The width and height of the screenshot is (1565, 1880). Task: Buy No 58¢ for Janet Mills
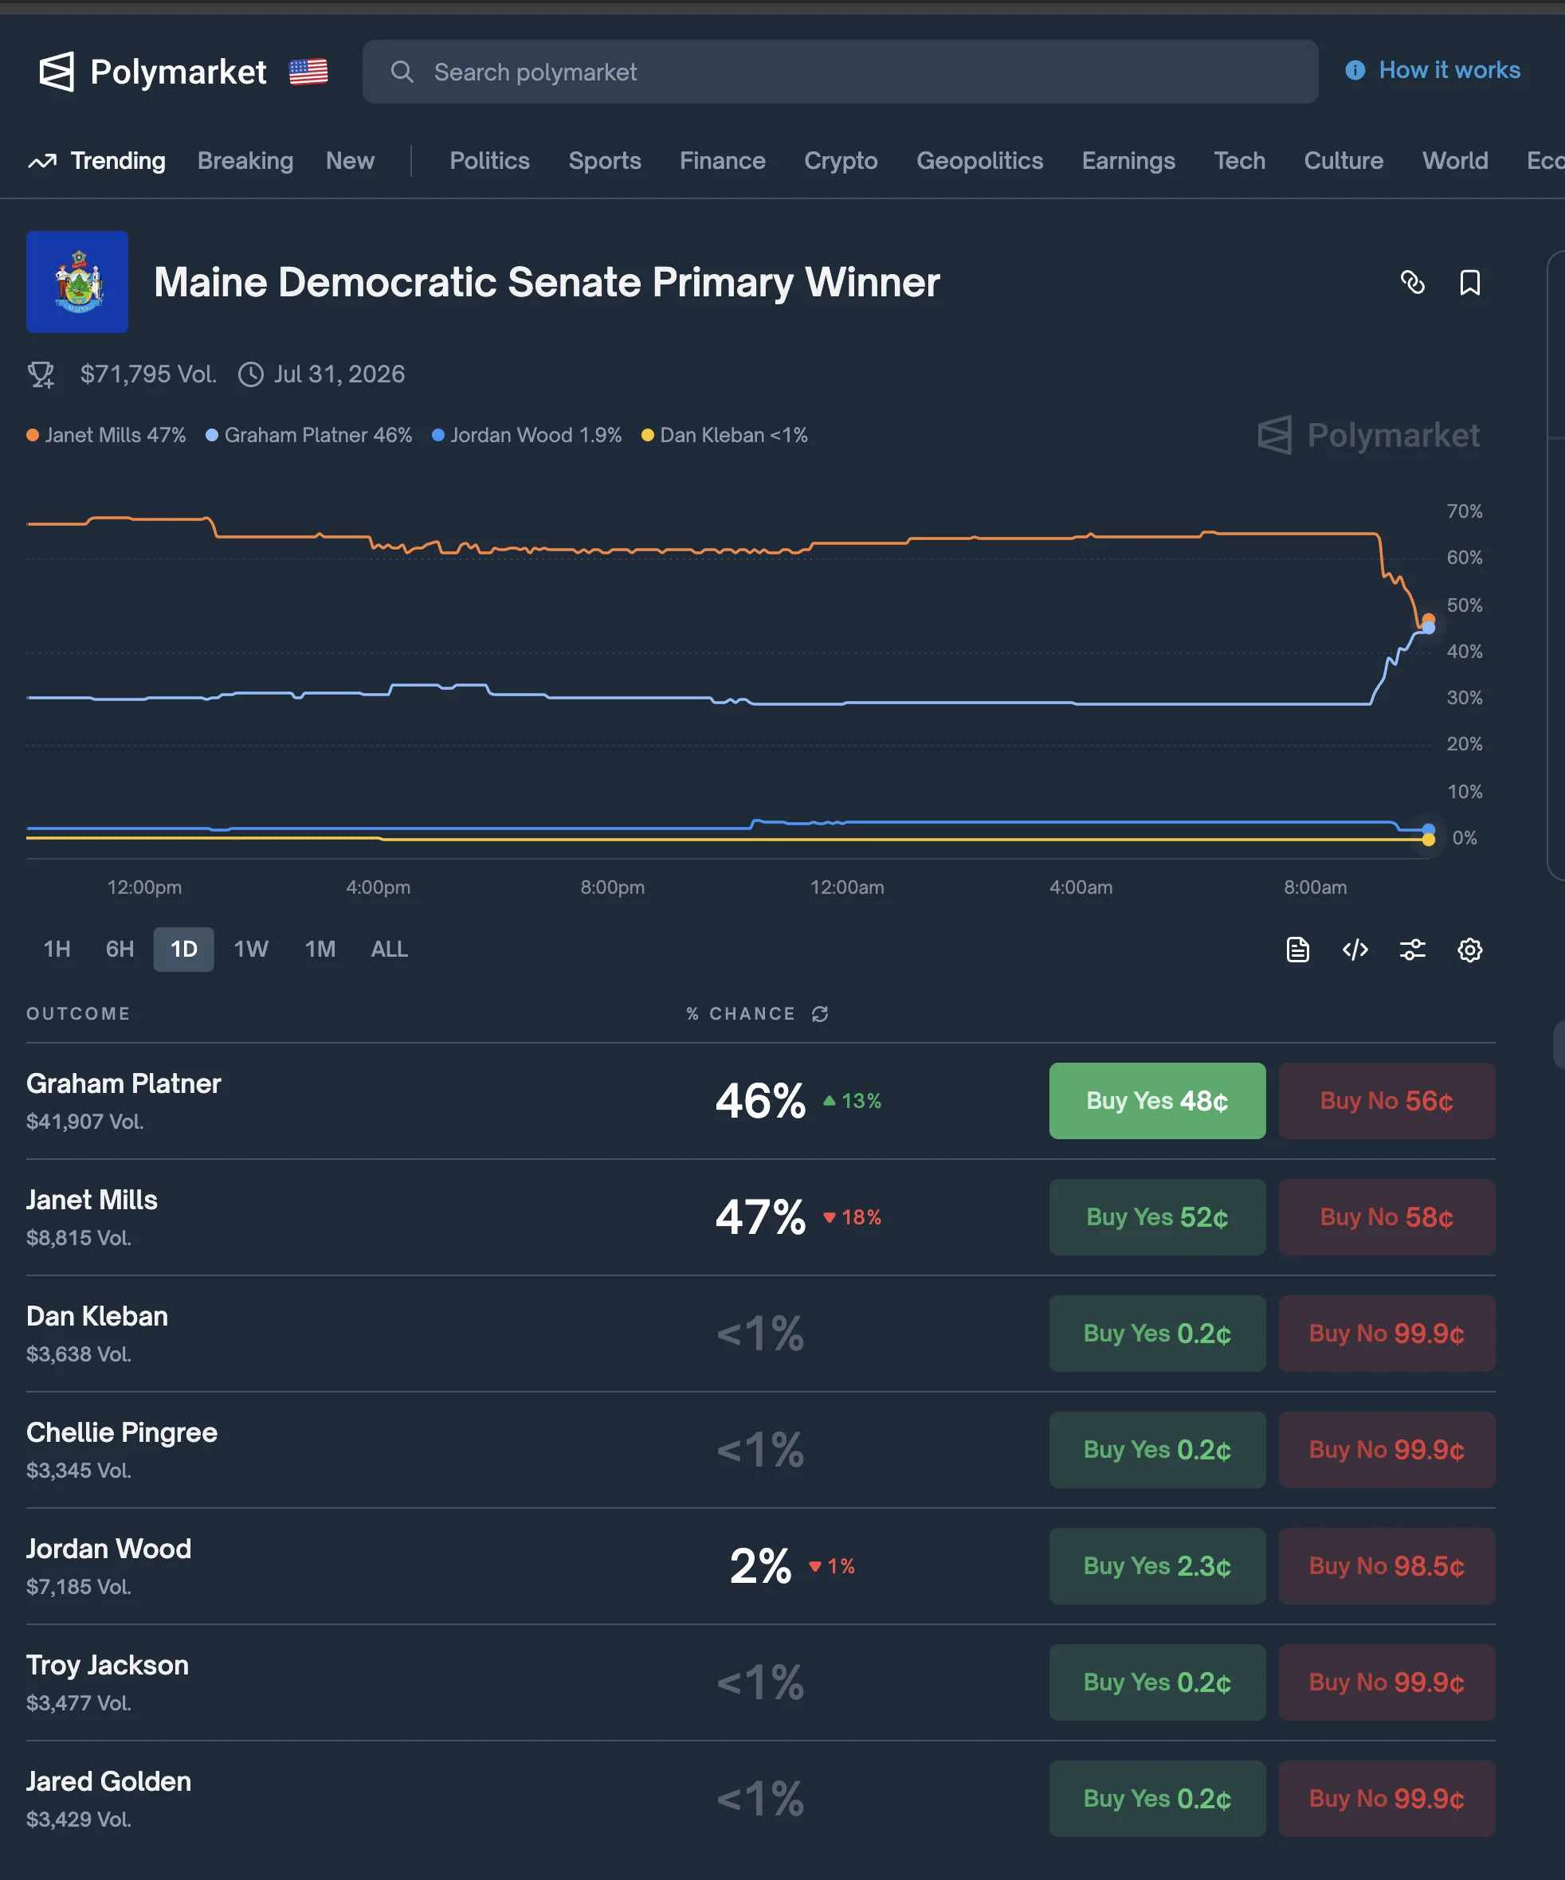[1386, 1217]
